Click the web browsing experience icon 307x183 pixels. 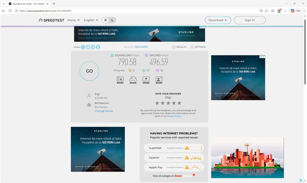120,80
